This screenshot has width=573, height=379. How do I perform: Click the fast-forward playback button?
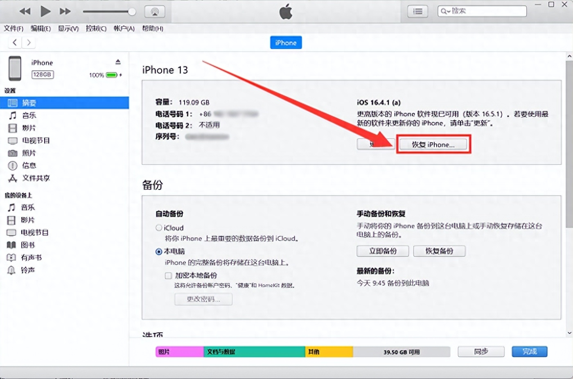[x=65, y=11]
